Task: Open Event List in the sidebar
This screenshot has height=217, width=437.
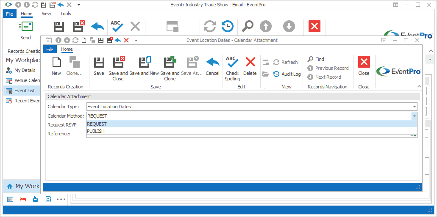Action: [x=22, y=91]
